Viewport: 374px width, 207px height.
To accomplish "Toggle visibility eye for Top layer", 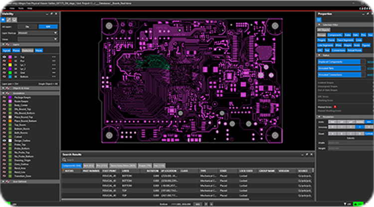I will click(4, 57).
